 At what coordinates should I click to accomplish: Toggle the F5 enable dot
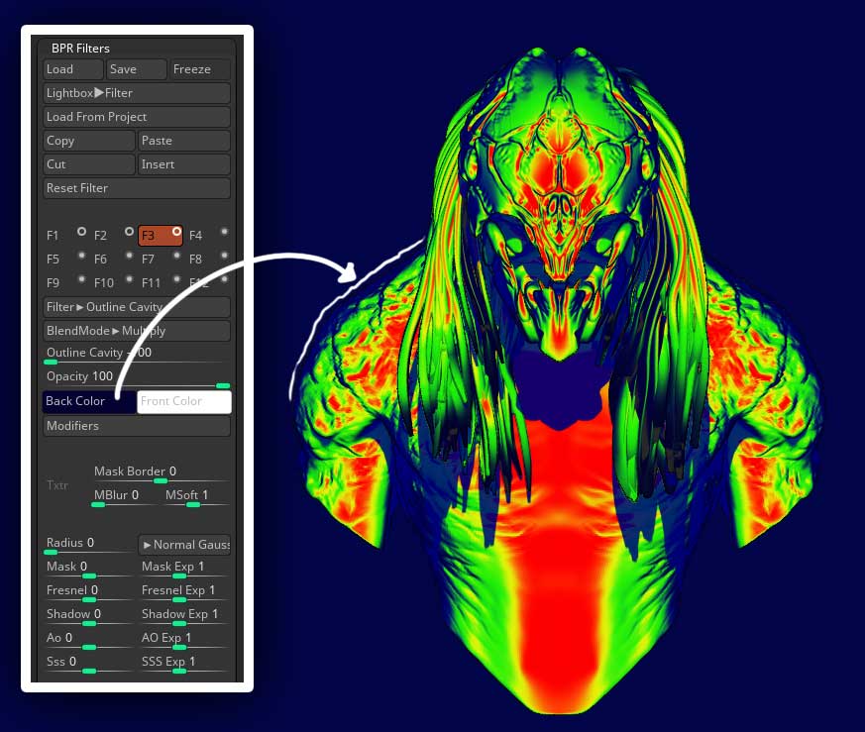[81, 256]
